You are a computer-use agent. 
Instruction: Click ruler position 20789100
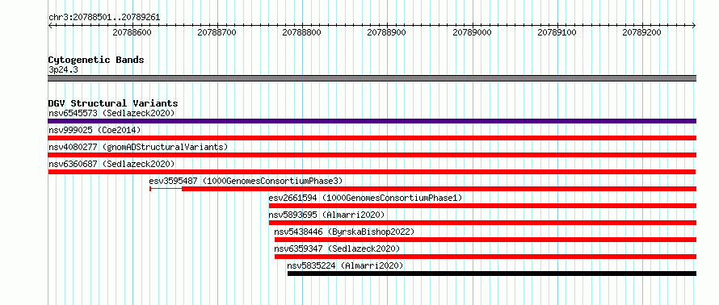557,32
